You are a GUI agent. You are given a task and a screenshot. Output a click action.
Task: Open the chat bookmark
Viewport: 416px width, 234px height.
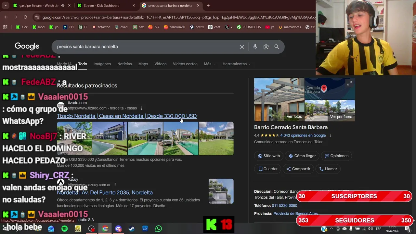tap(214, 27)
